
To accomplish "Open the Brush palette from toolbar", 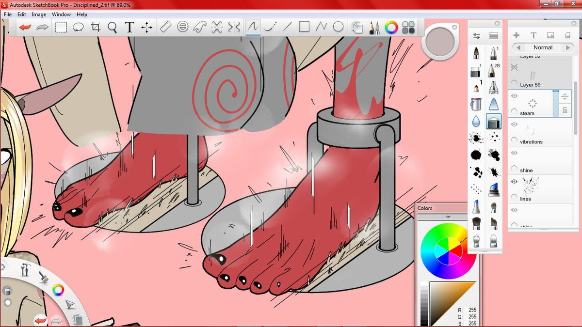I will 374,27.
